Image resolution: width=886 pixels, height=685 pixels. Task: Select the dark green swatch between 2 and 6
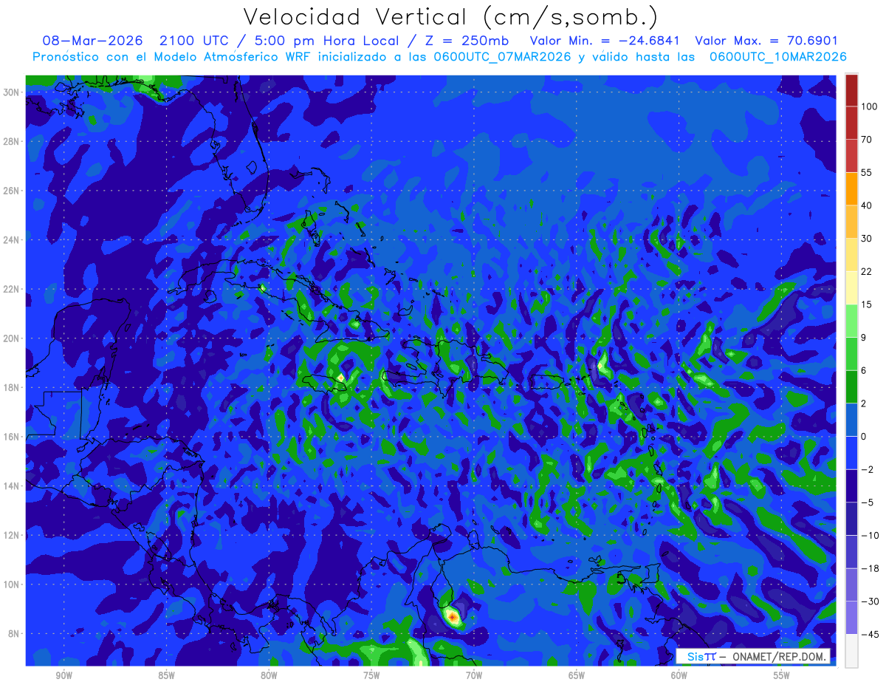(851, 386)
